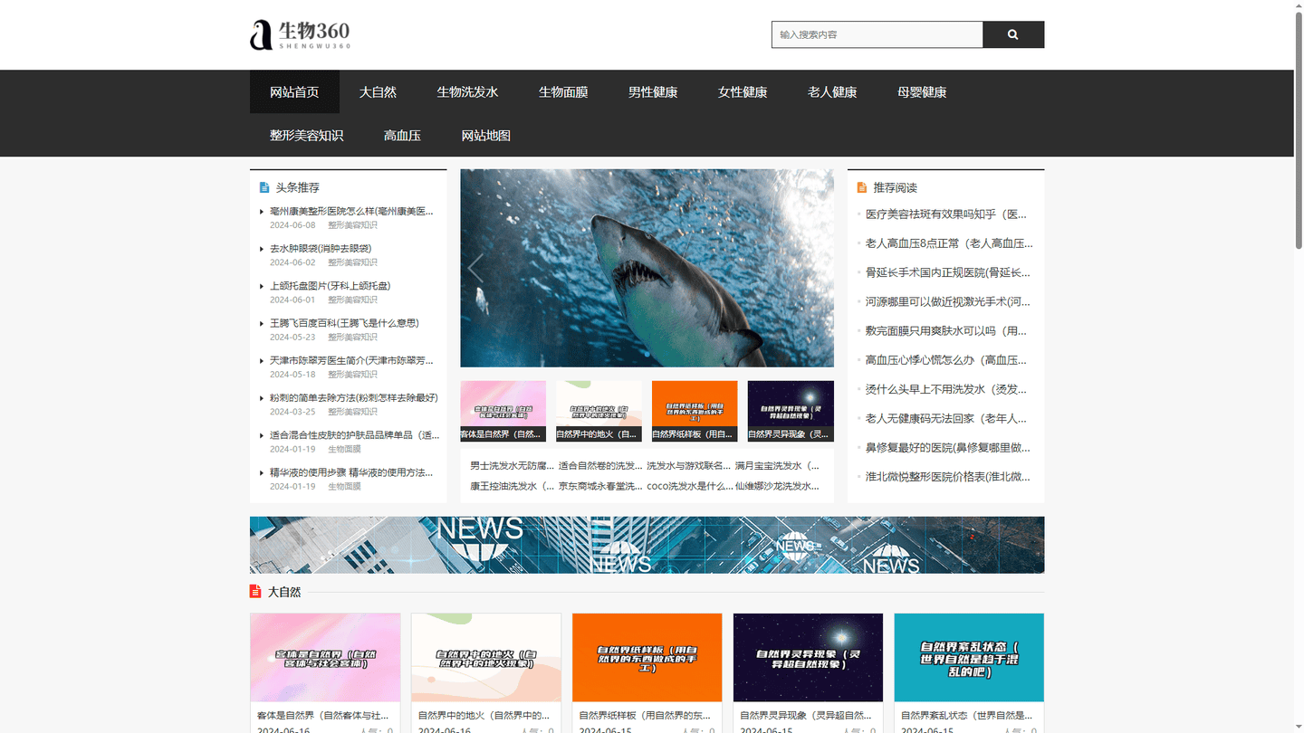The width and height of the screenshot is (1304, 733).
Task: Open card 自然界中的地火 in 大自然 section
Action: tap(486, 658)
